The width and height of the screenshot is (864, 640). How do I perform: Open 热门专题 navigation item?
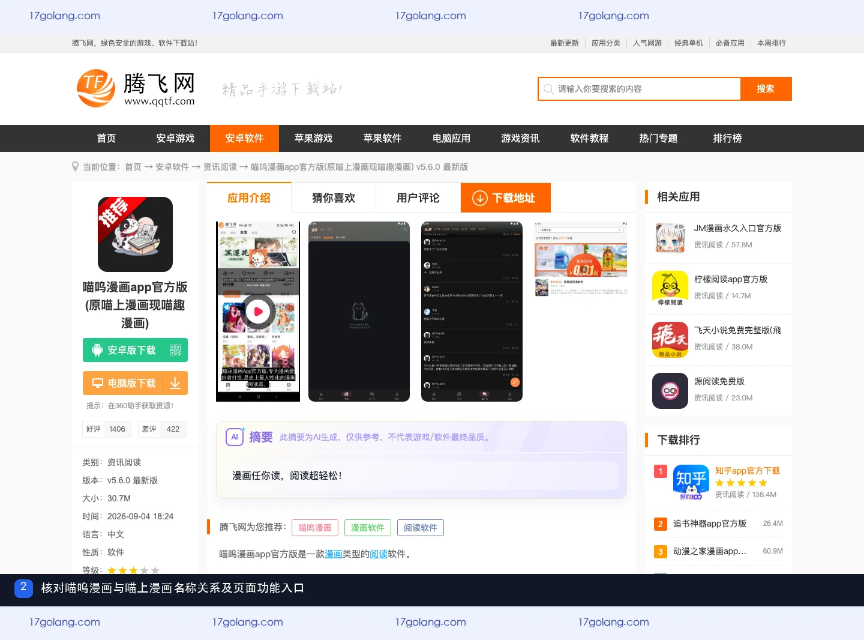658,138
